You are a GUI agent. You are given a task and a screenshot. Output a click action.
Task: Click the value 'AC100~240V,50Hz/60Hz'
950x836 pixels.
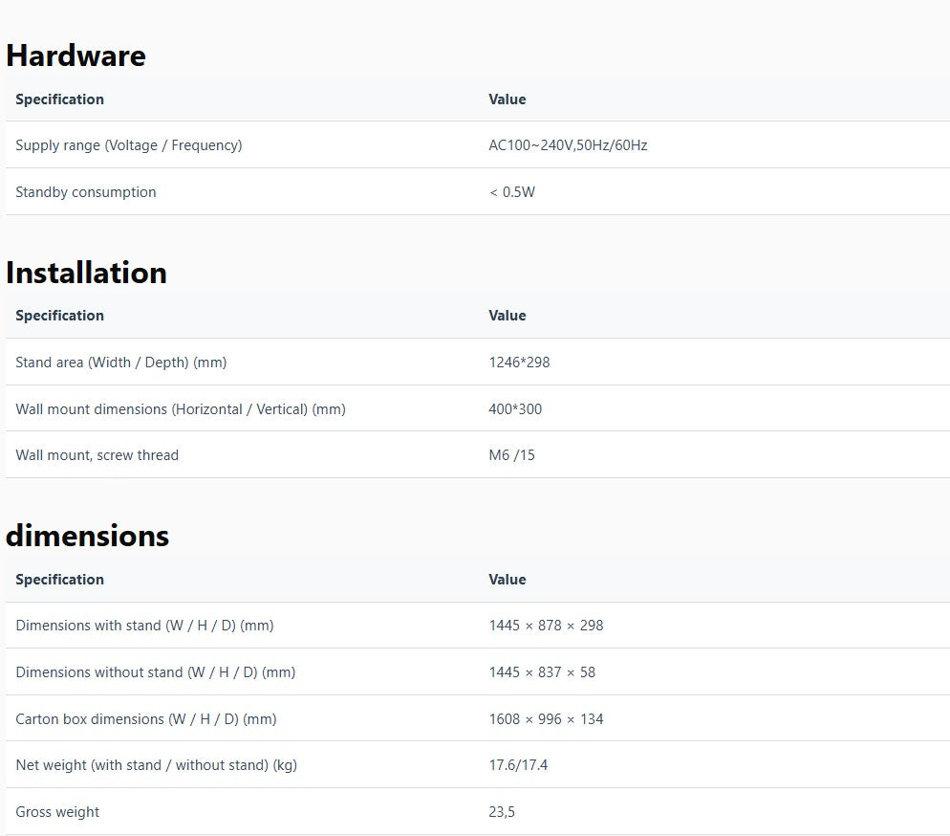(x=568, y=145)
